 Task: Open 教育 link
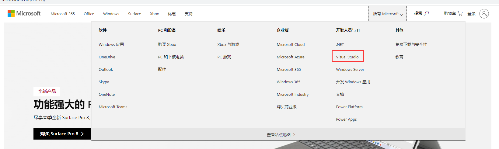pyautogui.click(x=399, y=57)
